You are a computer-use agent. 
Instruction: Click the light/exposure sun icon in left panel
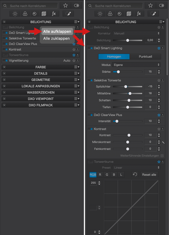coord(15,14)
